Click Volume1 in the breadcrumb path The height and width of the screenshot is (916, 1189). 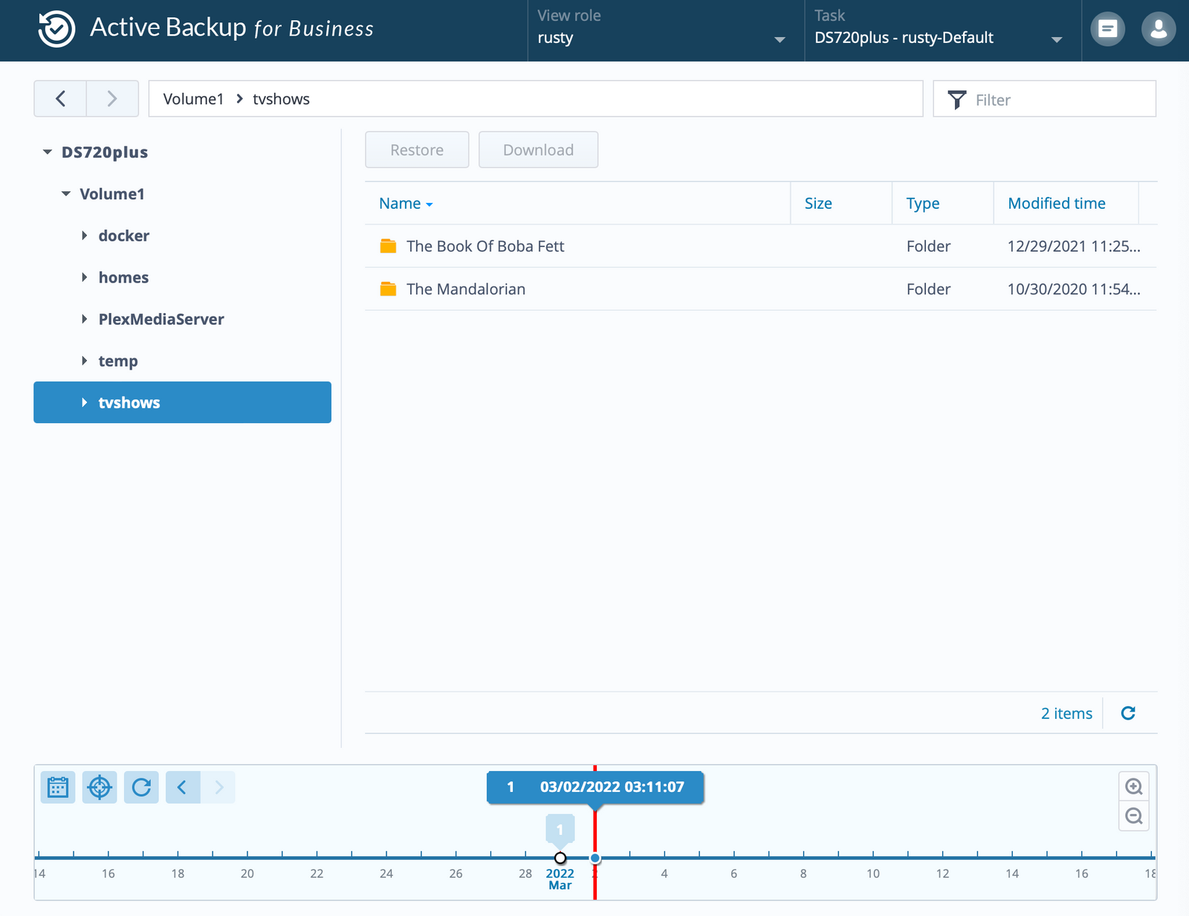coord(193,99)
